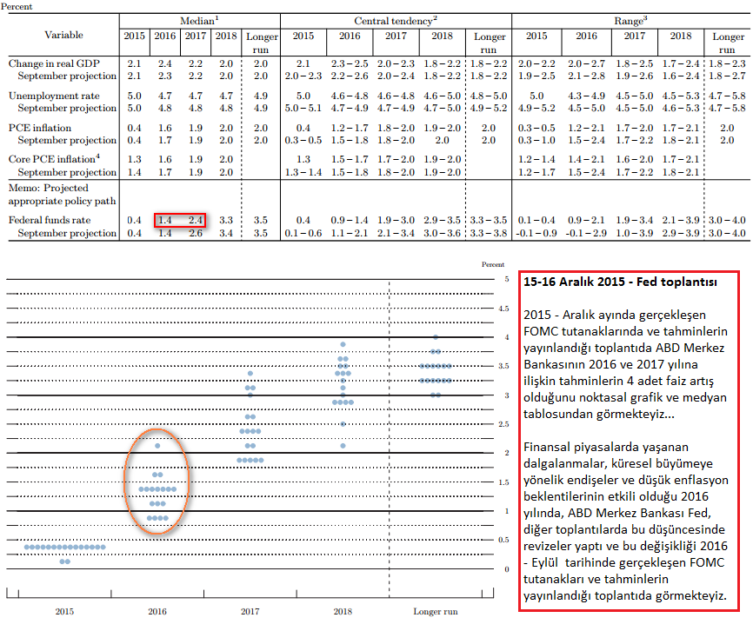Click the Core PCE inflation row label
The width and height of the screenshot is (753, 631).
[x=51, y=159]
